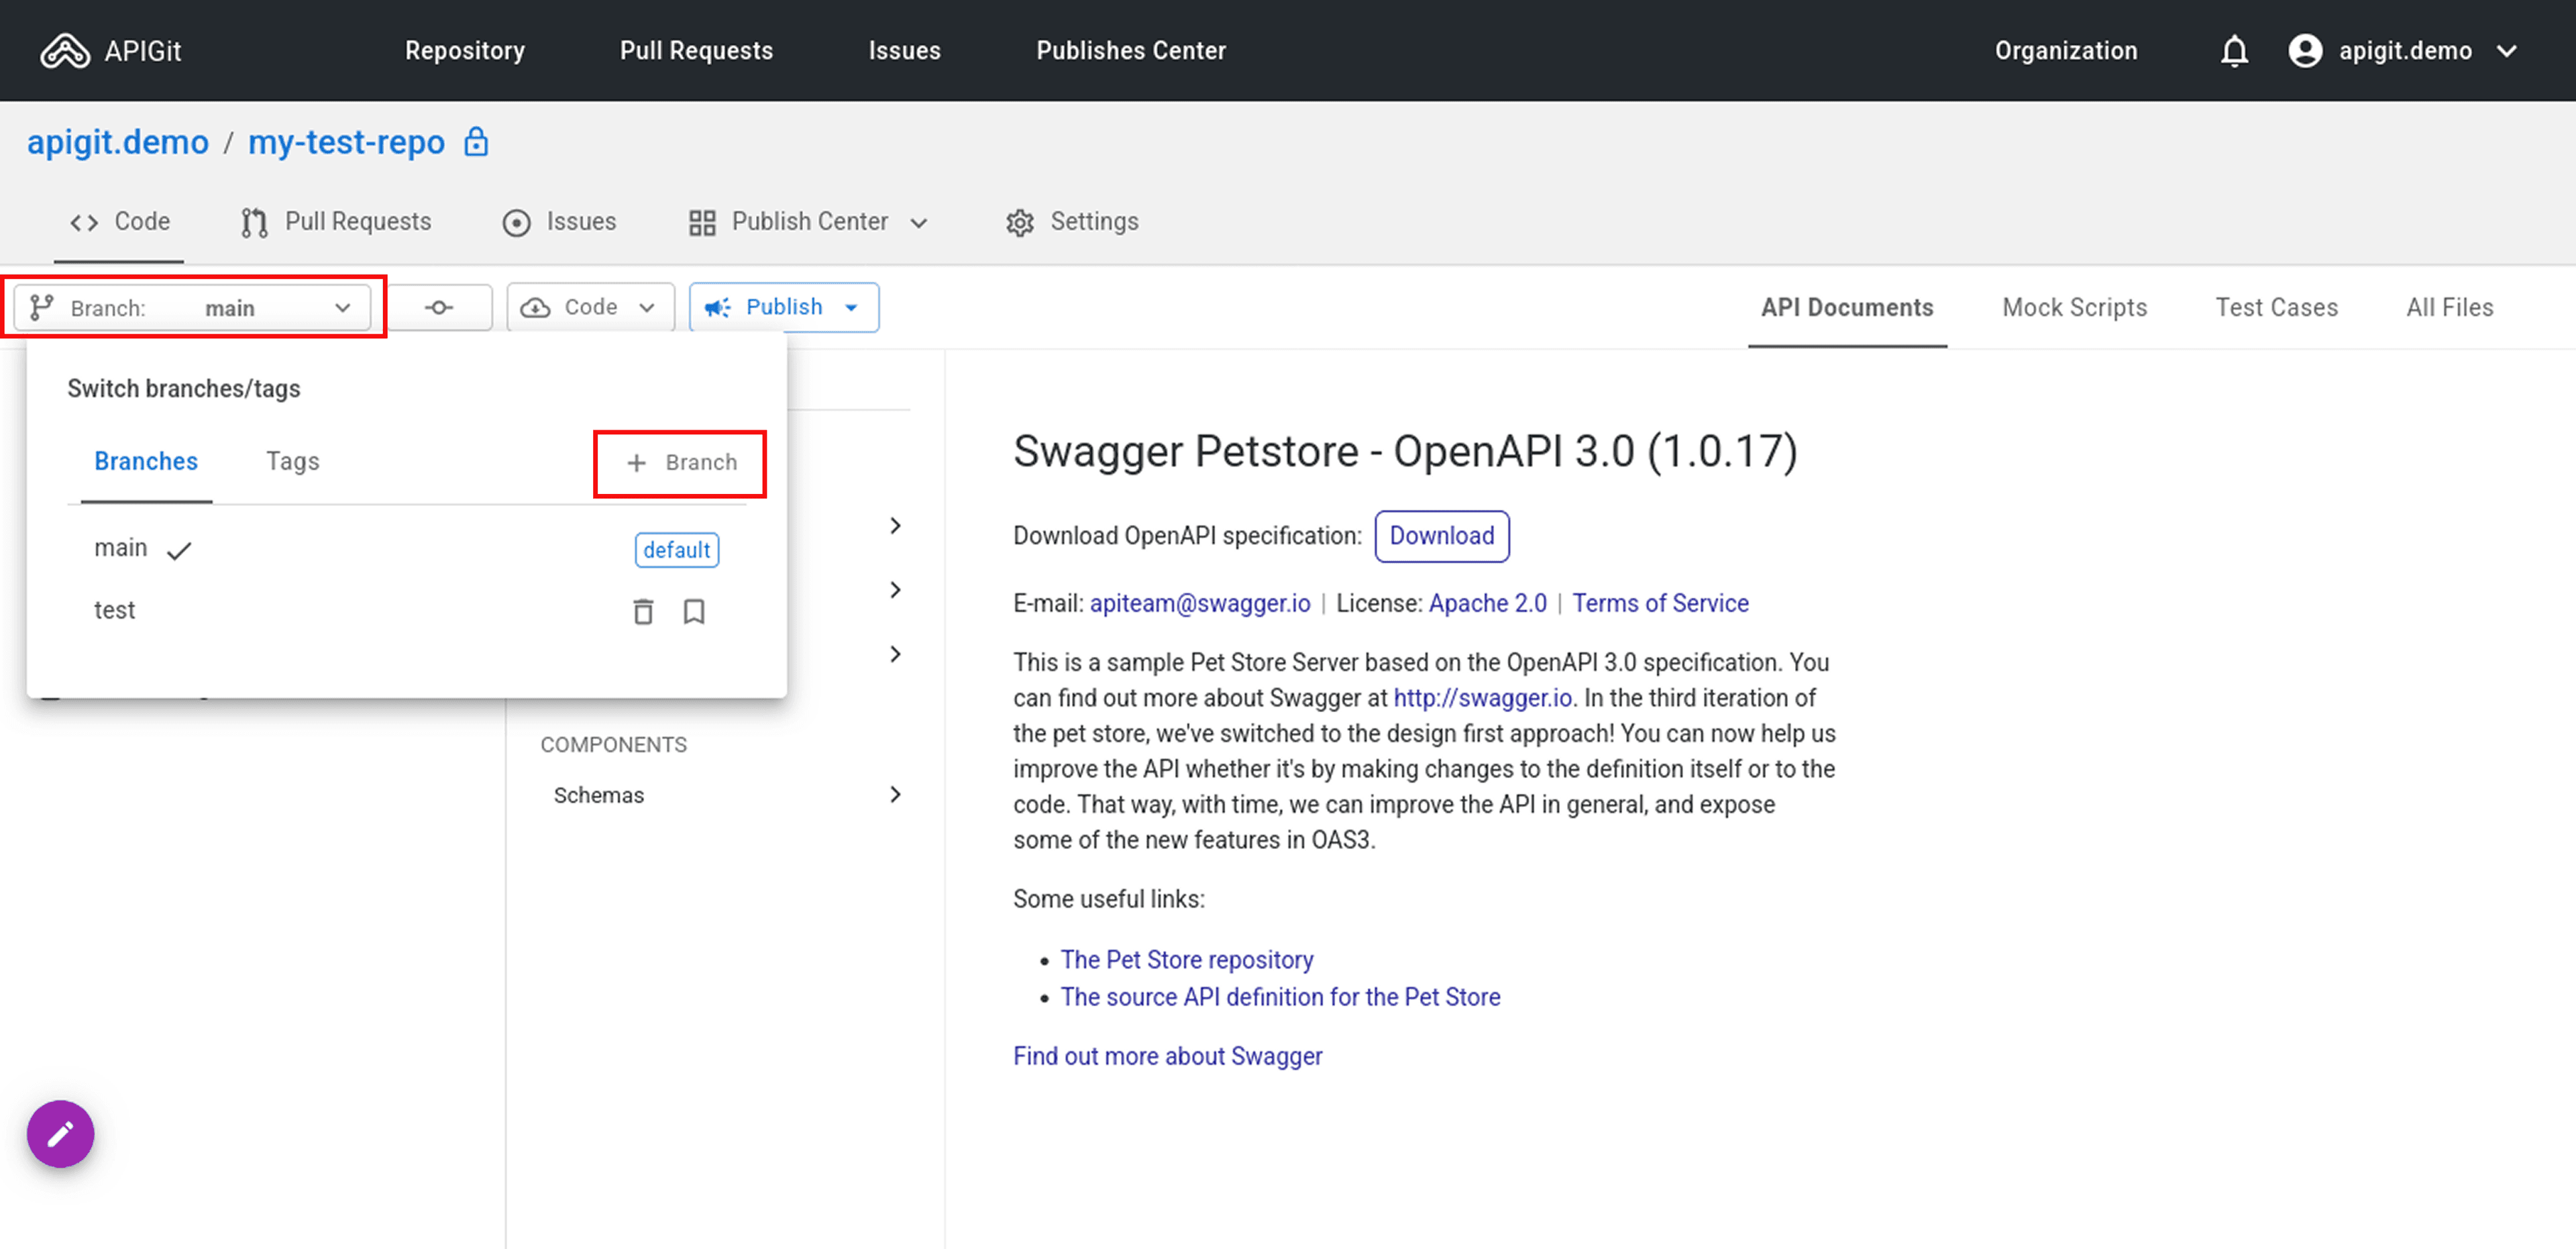
Task: Click the + Branch button
Action: point(681,462)
